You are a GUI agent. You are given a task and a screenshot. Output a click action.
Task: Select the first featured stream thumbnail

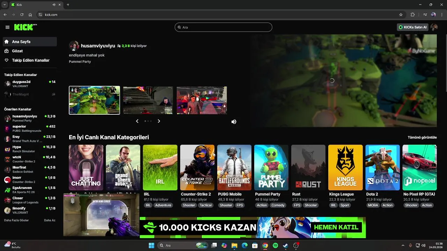(x=94, y=100)
